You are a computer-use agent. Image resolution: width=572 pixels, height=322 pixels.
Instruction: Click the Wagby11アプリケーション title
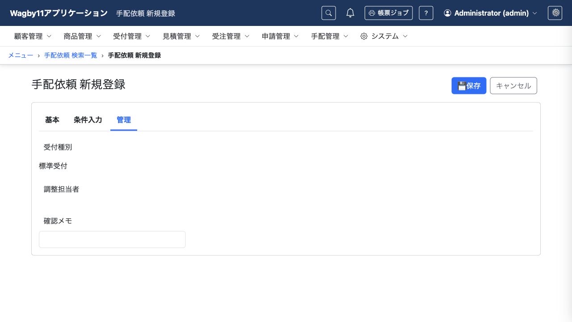pyautogui.click(x=59, y=13)
